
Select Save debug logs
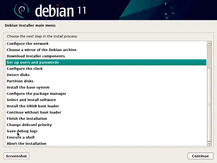(x=106, y=131)
